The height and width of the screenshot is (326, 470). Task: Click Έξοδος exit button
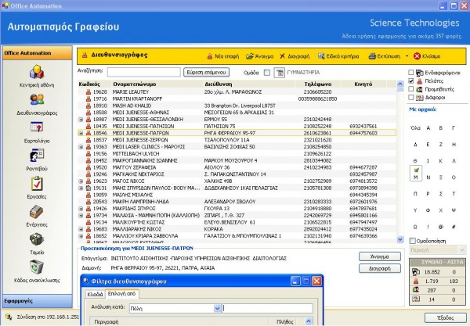(444, 317)
